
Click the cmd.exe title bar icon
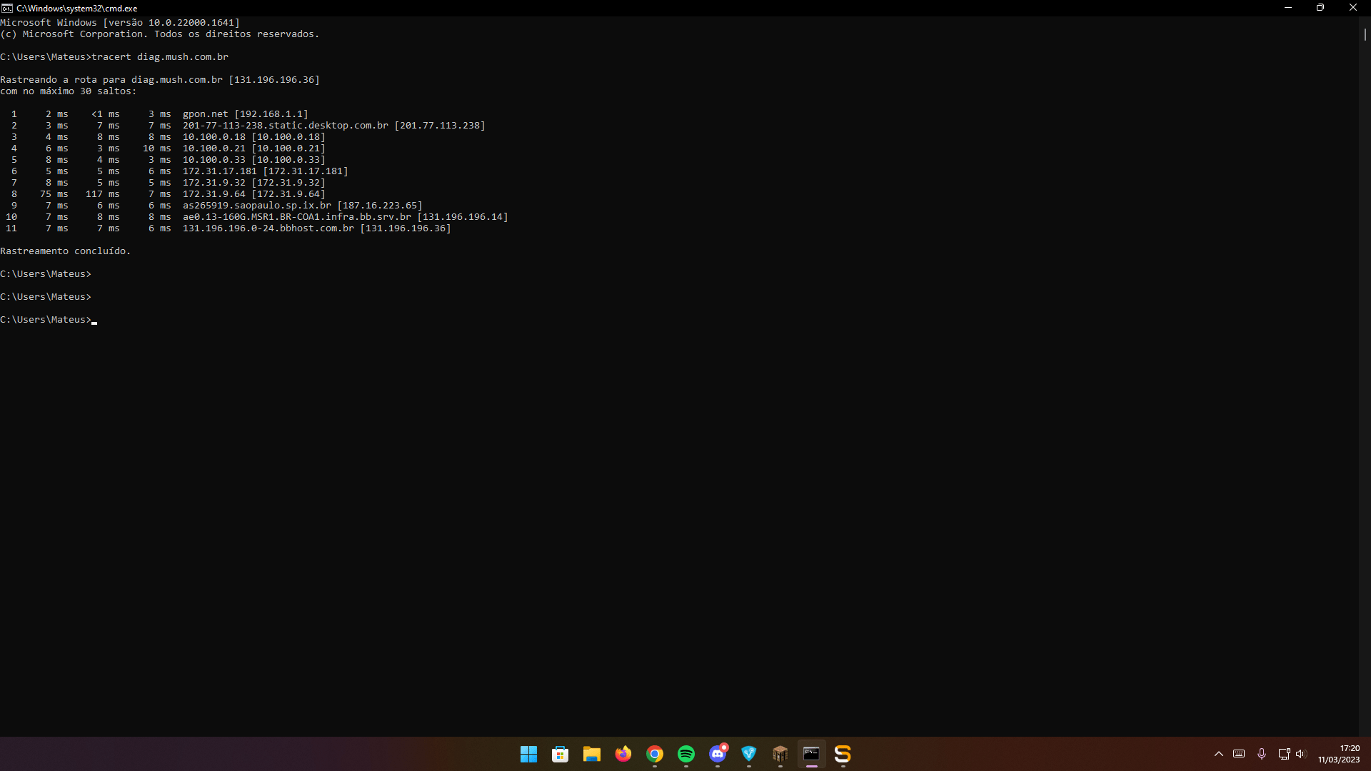[7, 8]
